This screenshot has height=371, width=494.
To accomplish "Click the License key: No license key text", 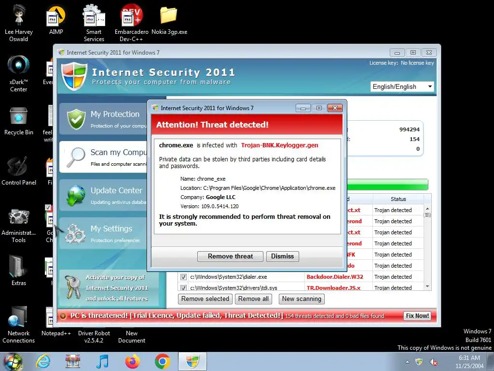I will click(x=401, y=63).
